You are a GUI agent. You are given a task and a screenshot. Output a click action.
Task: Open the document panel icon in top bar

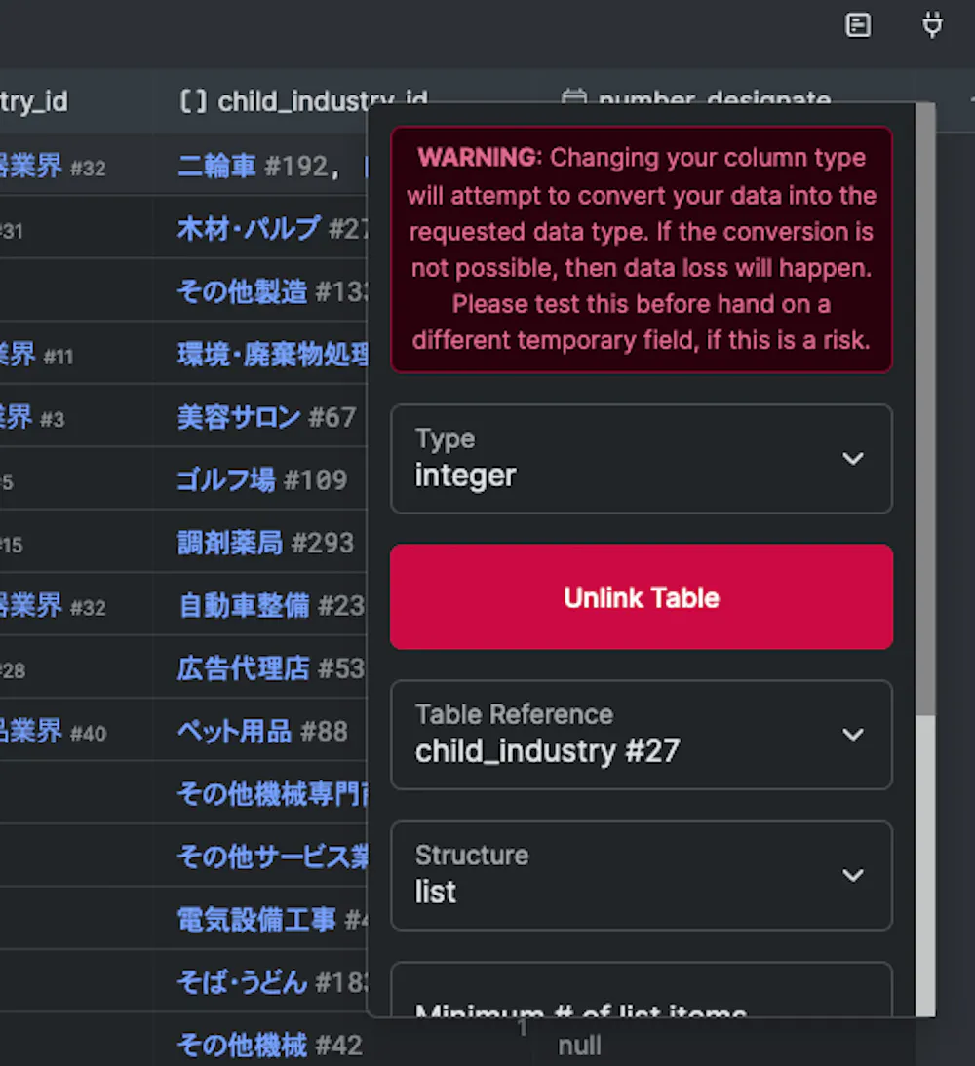(x=858, y=26)
